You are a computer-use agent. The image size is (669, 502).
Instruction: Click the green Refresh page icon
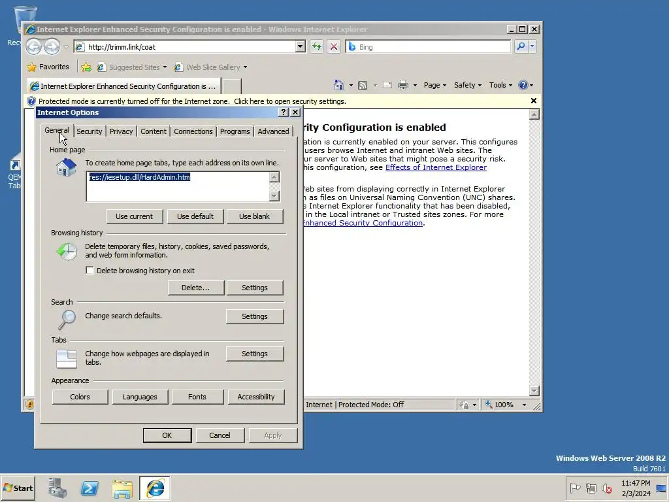pyautogui.click(x=317, y=46)
